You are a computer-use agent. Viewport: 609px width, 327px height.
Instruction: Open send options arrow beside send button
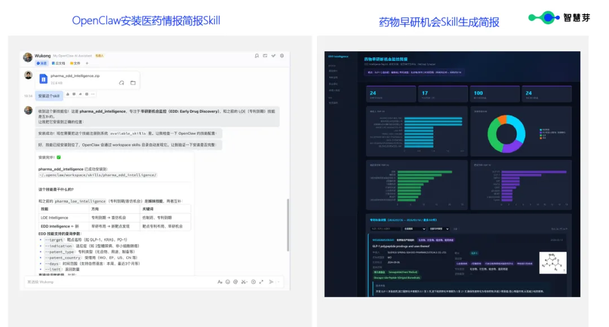(278, 282)
